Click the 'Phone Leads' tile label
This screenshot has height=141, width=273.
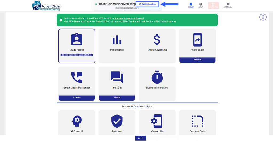pyautogui.click(x=198, y=50)
